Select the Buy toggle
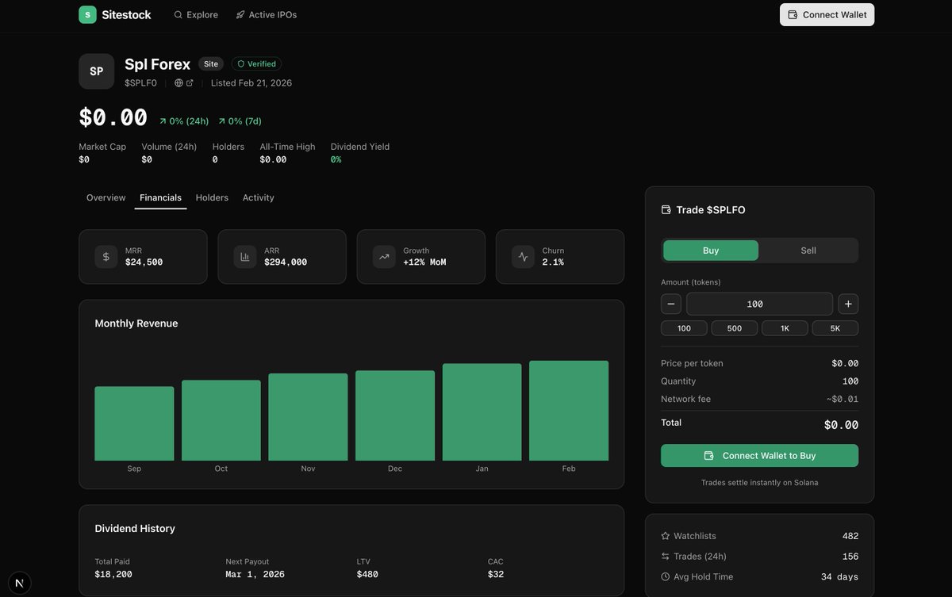The image size is (952, 597). click(711, 251)
